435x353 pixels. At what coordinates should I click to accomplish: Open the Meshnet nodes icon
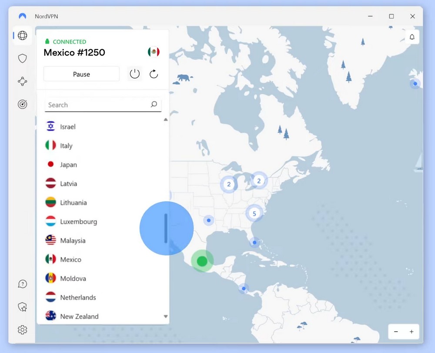[23, 81]
